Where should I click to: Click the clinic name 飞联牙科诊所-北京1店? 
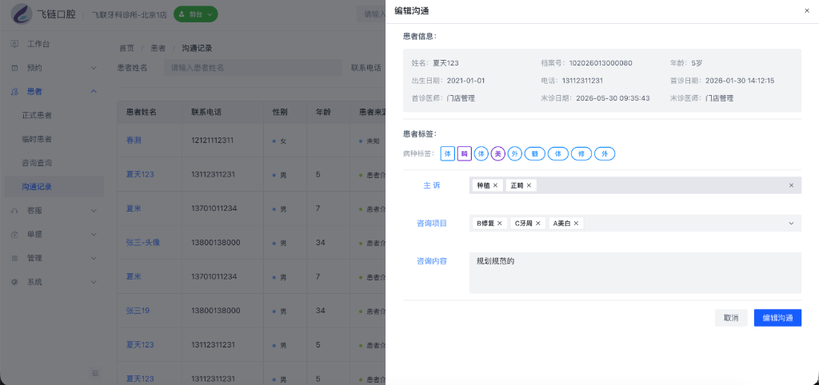[129, 14]
